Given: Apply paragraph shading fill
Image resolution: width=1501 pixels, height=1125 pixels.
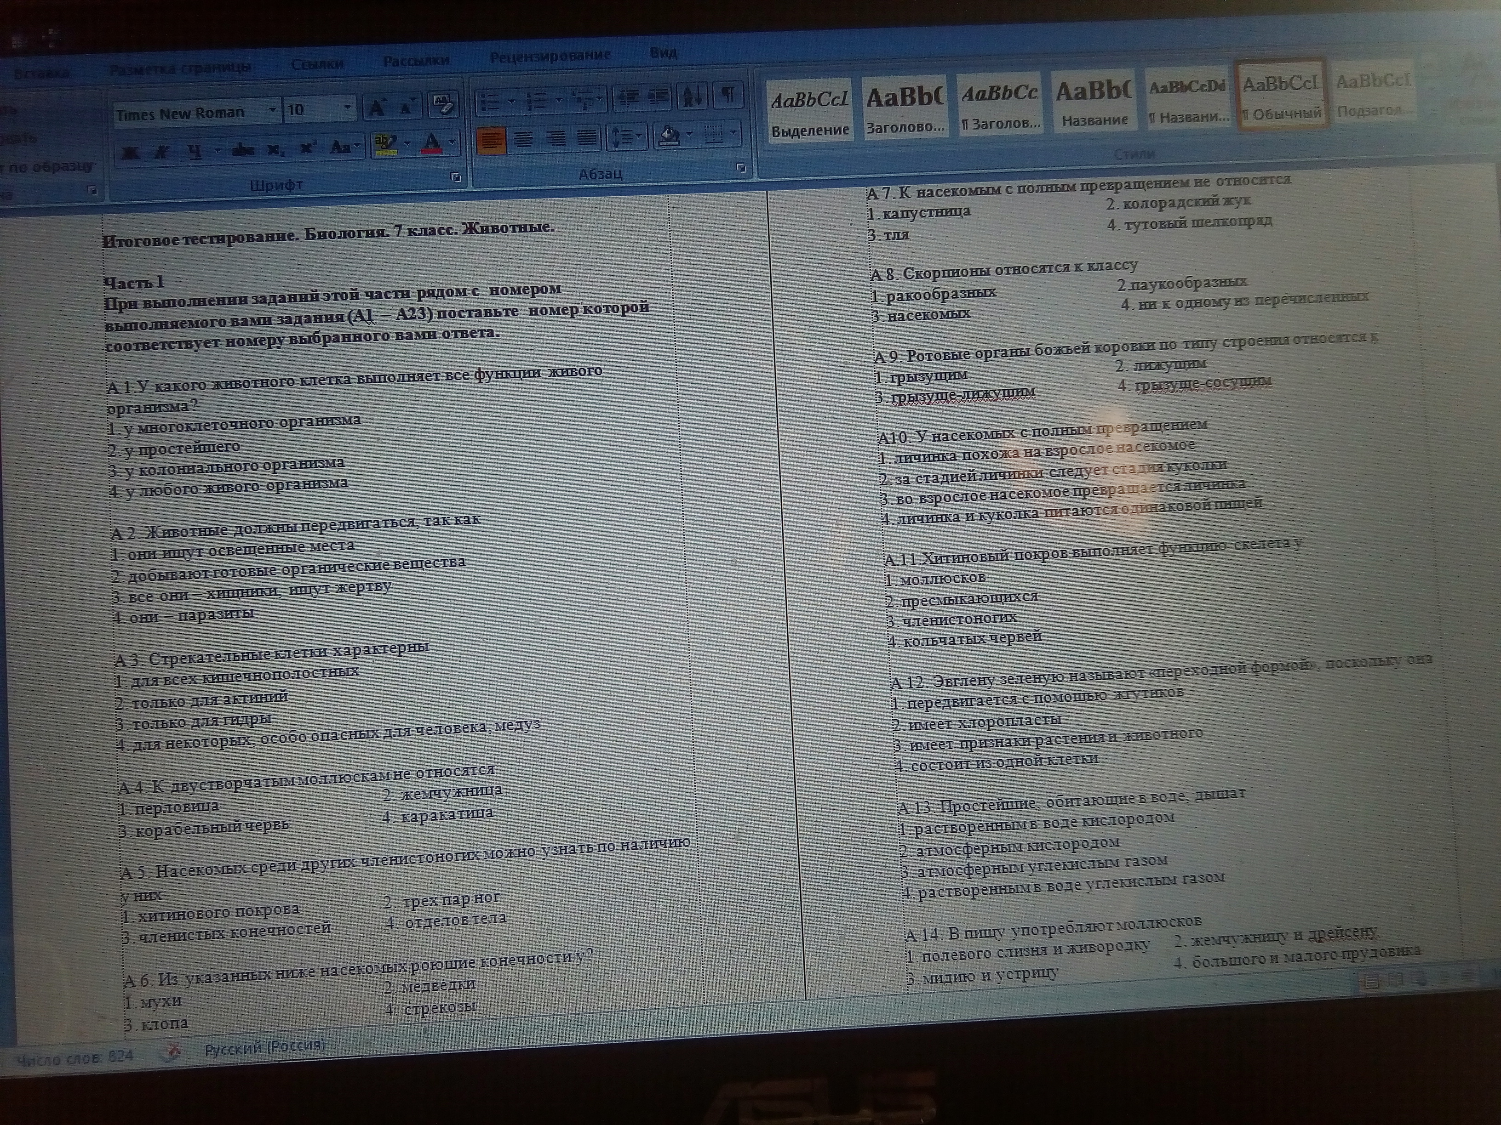Looking at the screenshot, I should click(670, 136).
